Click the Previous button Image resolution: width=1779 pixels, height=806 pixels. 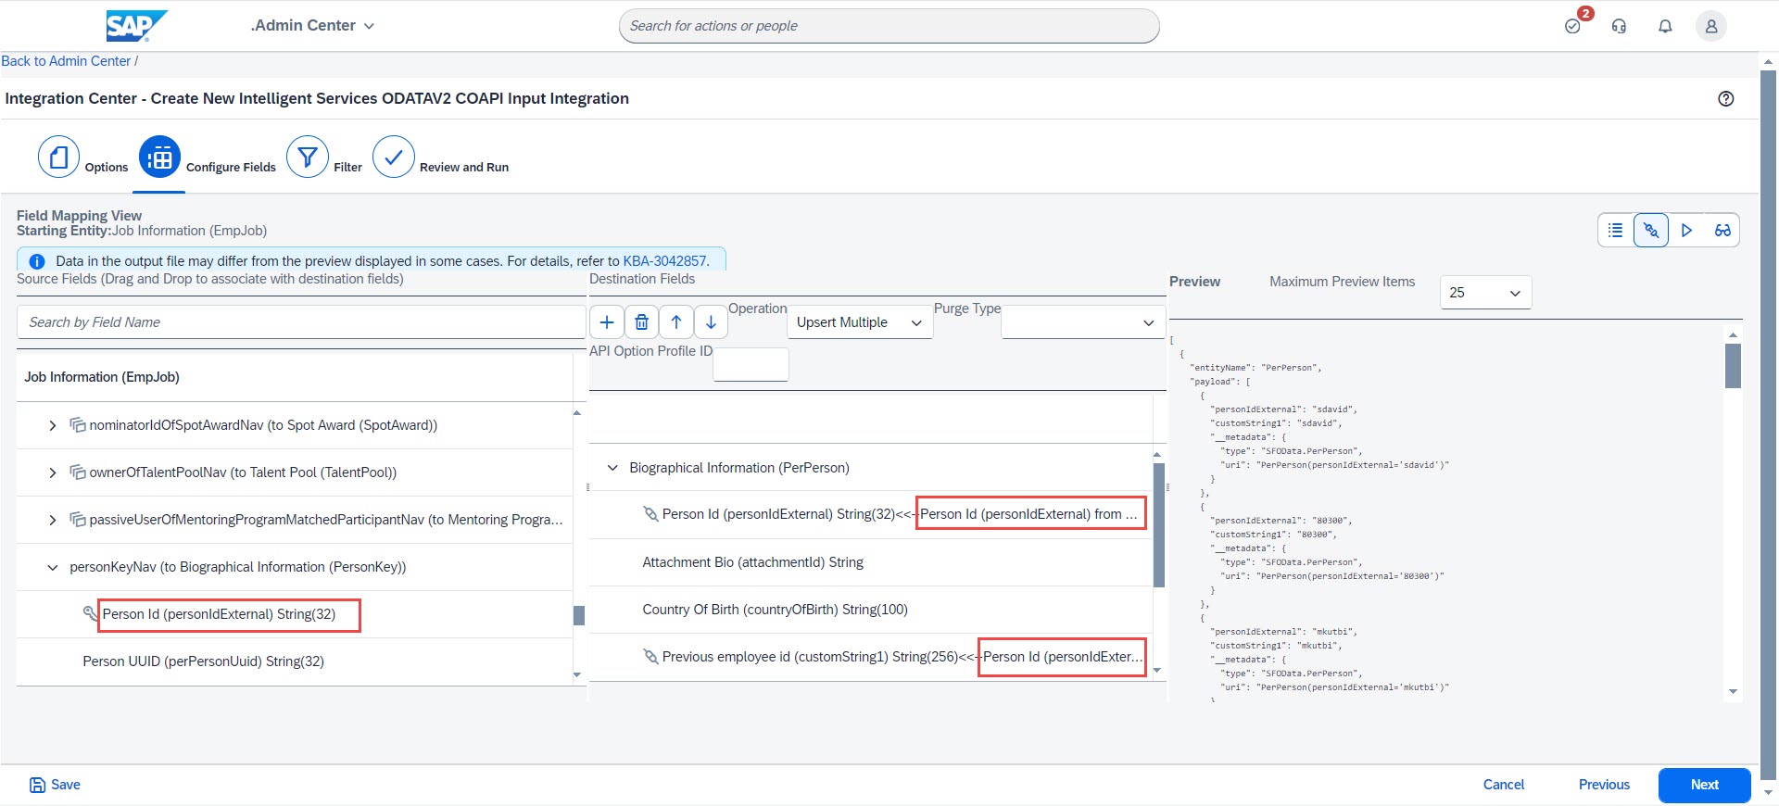1604,785
